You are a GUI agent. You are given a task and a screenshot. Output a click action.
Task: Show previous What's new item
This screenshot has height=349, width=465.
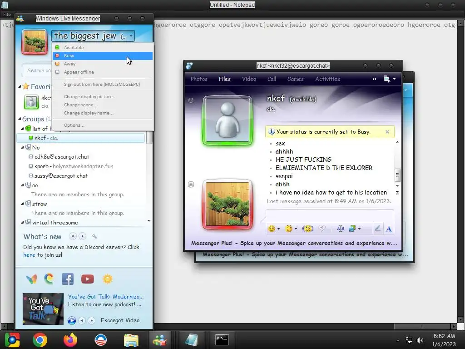[x=73, y=236]
